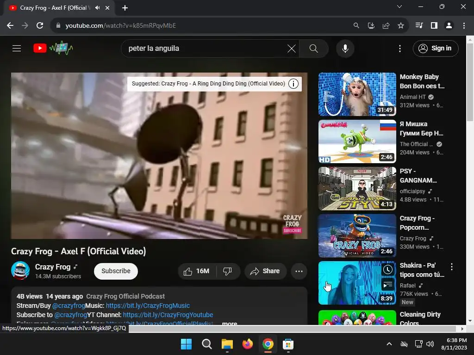Expand description with ...more

pos(230,323)
